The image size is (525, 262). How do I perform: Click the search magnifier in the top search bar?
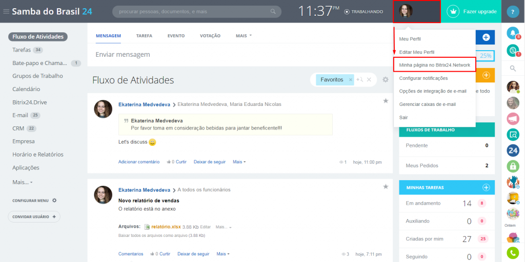[273, 12]
